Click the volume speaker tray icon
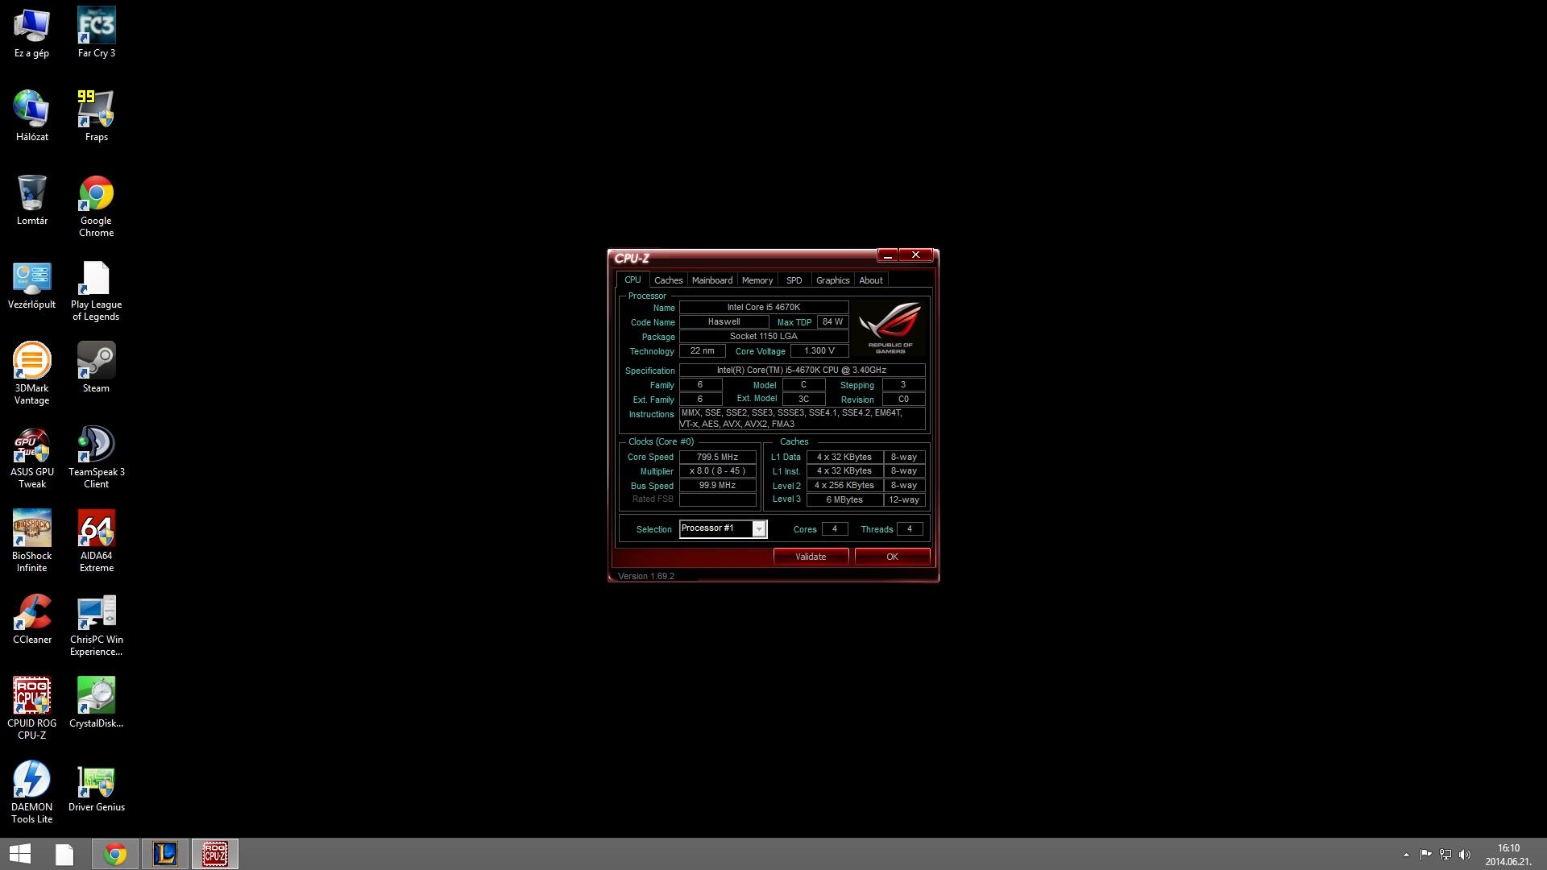1547x870 pixels. click(x=1464, y=855)
